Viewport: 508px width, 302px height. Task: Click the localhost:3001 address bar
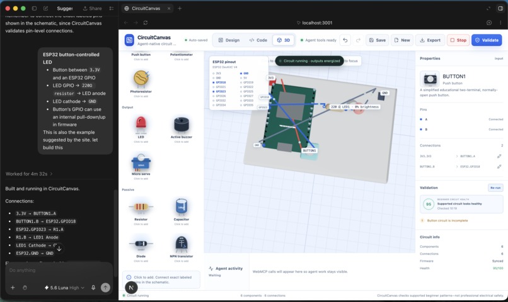(x=315, y=23)
